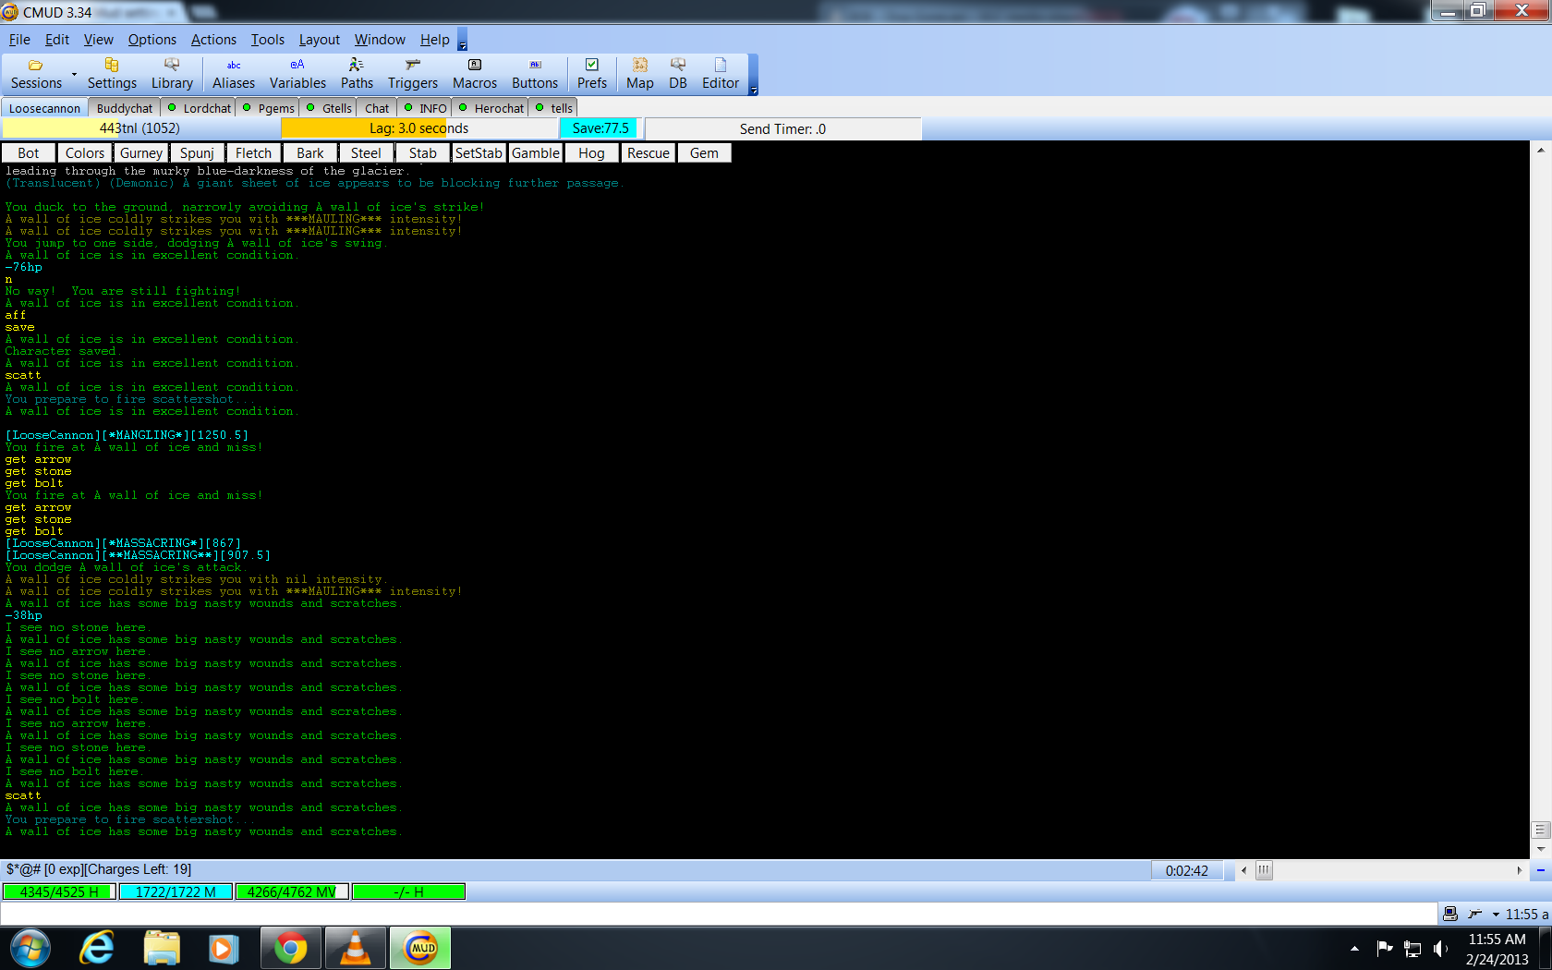Toggle the gun-shaped triggers icon in status bar
This screenshot has height=970, width=1552.
pyautogui.click(x=1474, y=914)
